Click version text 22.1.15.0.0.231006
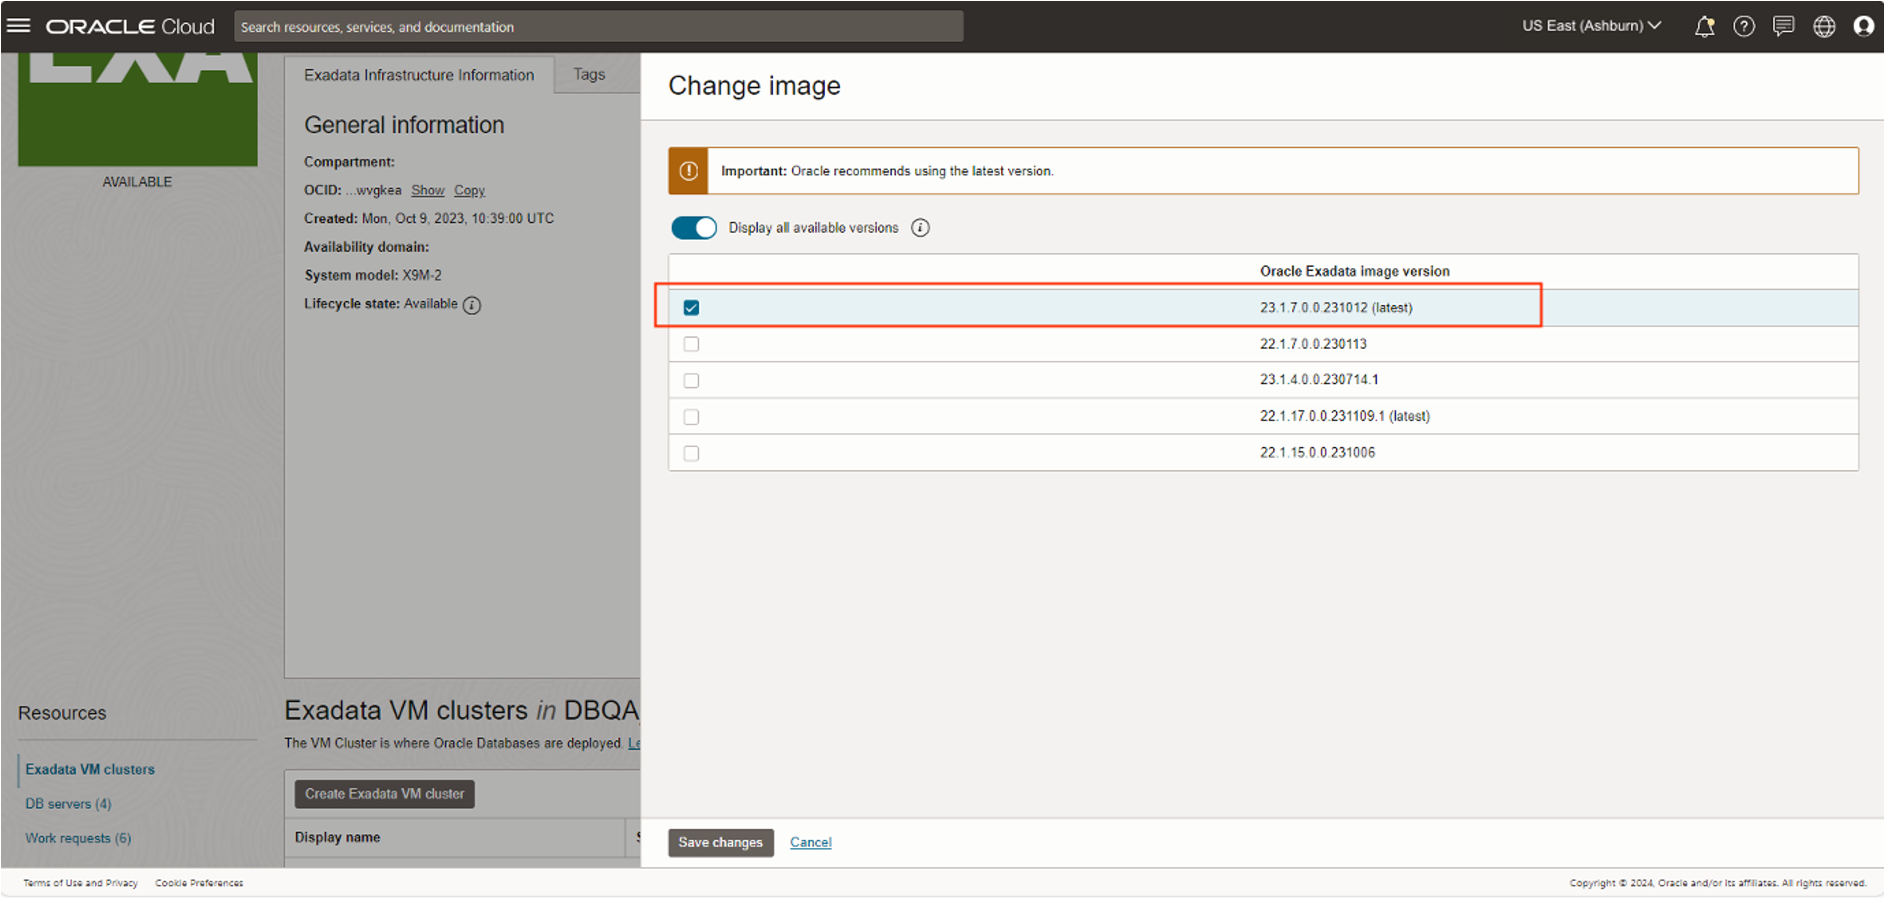The image size is (1884, 898). point(1317,453)
